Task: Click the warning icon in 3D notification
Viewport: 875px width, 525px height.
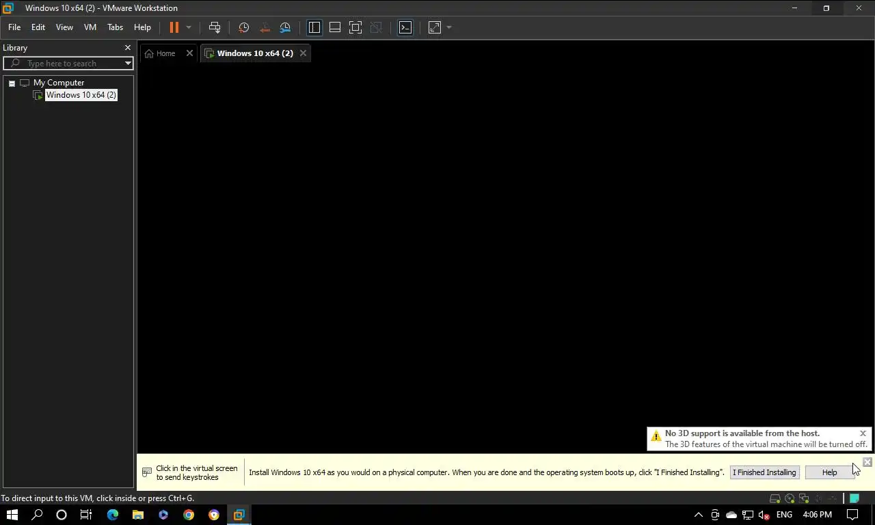Action: tap(656, 436)
